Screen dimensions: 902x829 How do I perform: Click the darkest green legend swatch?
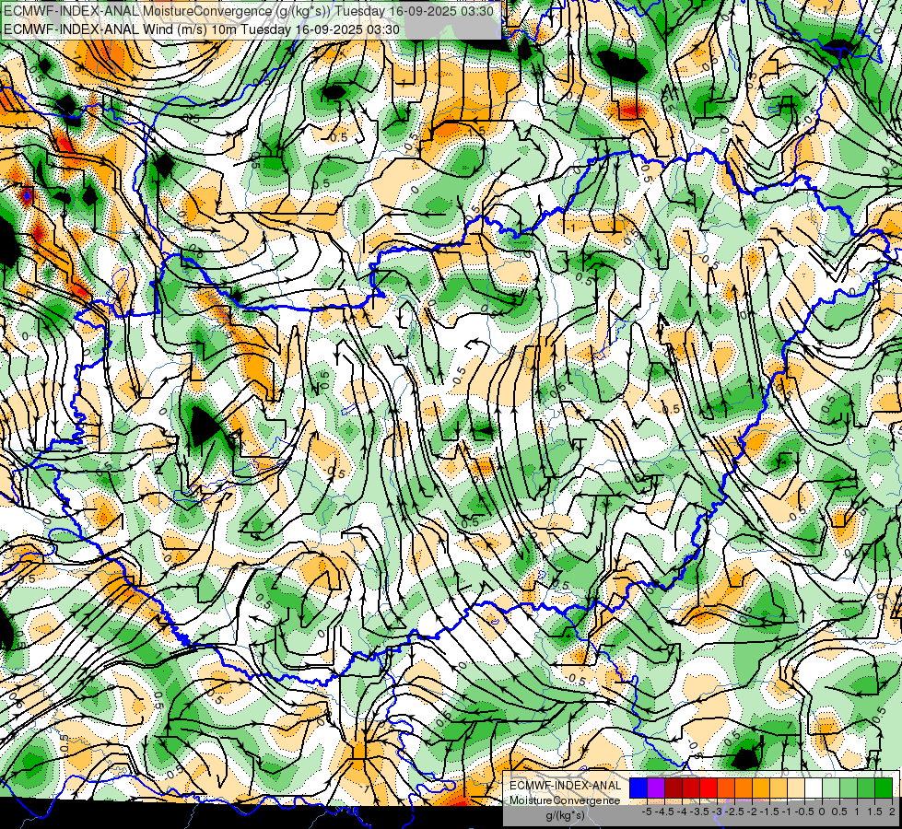click(x=884, y=788)
